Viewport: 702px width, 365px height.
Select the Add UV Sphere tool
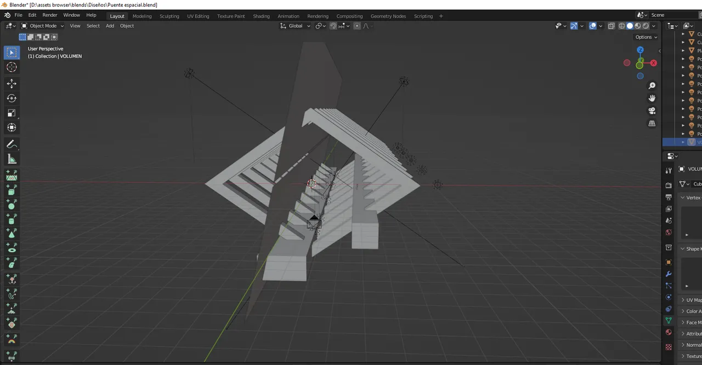12,204
